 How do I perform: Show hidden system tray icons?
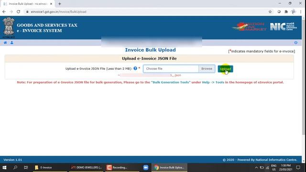point(256,168)
